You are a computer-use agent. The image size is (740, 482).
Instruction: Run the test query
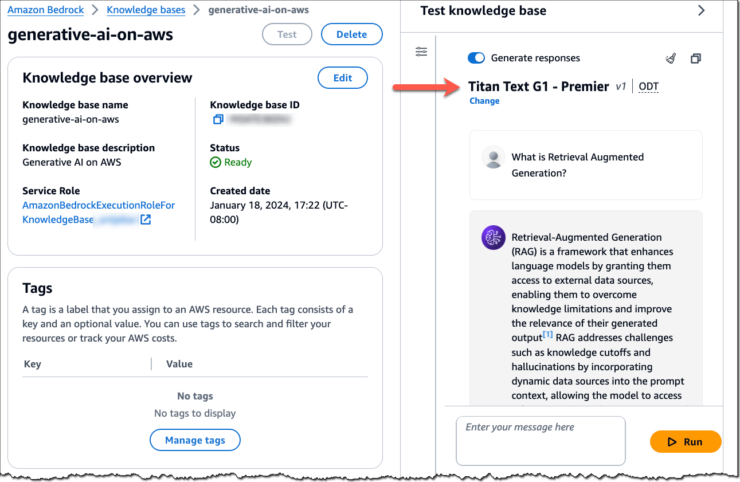686,441
